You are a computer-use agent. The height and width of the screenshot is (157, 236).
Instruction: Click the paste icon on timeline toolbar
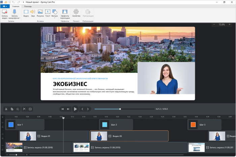[18, 109]
